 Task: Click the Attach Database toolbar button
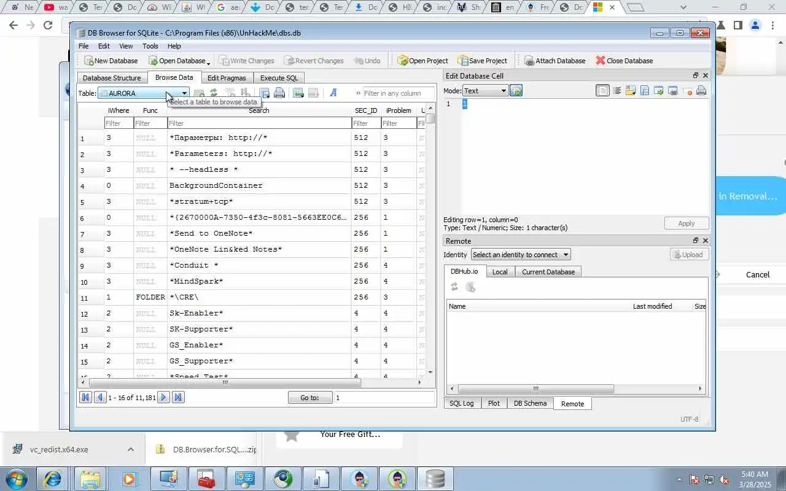pos(555,61)
